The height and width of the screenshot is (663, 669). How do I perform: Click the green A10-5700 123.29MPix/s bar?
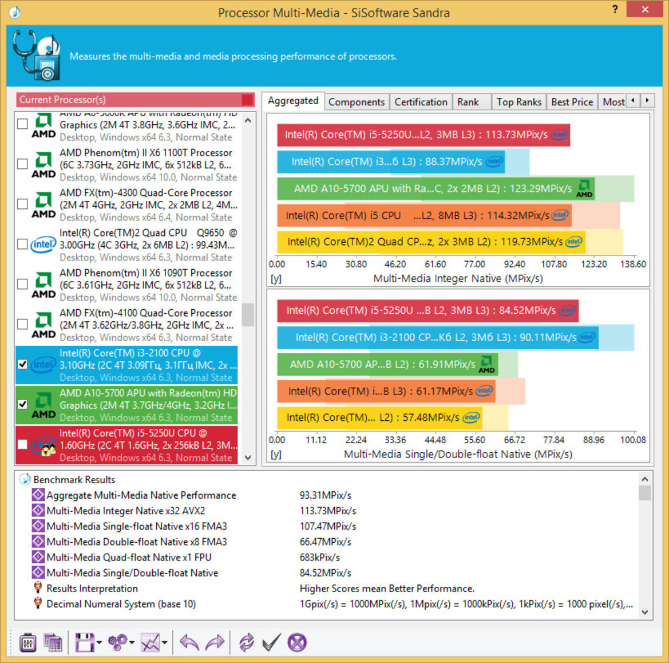coord(436,189)
